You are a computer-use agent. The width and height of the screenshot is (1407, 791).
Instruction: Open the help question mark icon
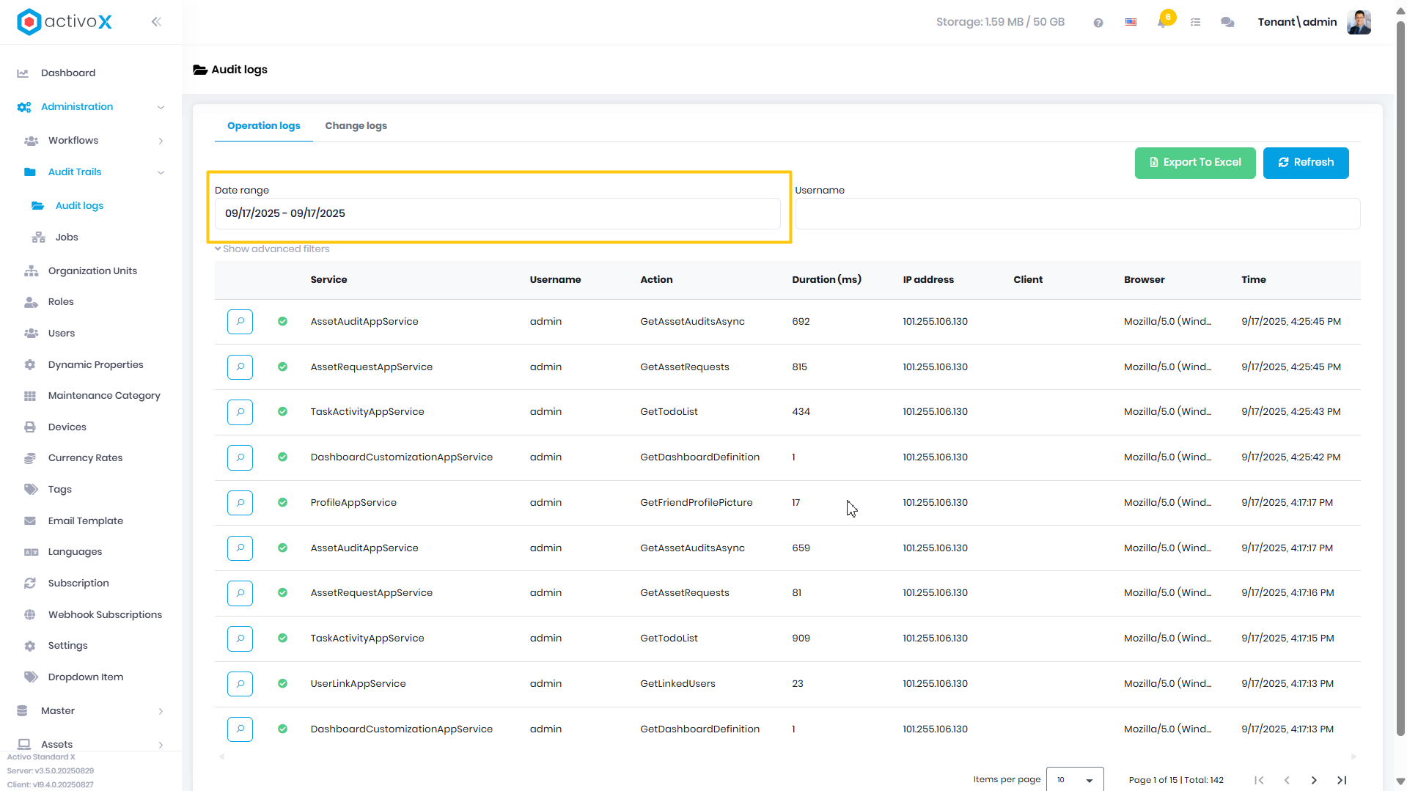point(1098,23)
